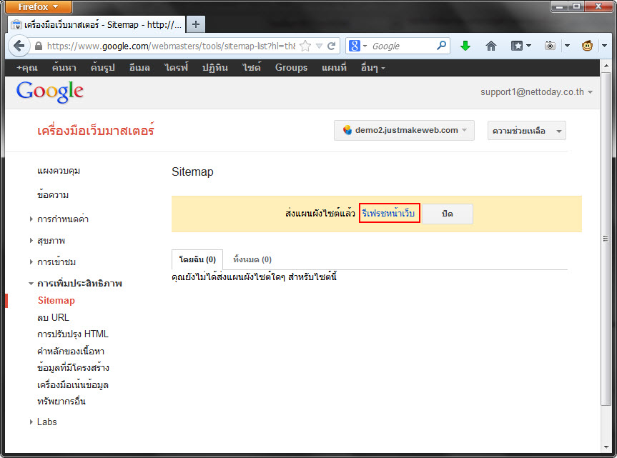The image size is (617, 458).
Task: Collapse the การเพิ่มประสิทธิภาพ sidebar section
Action: (x=31, y=284)
